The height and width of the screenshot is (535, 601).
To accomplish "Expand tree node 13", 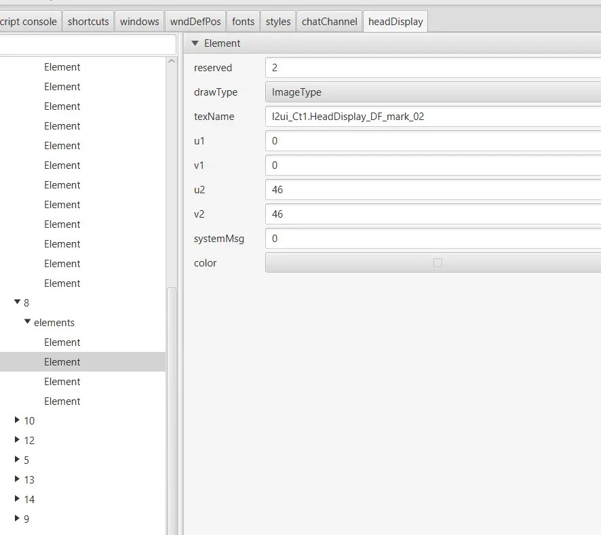I will coord(17,479).
